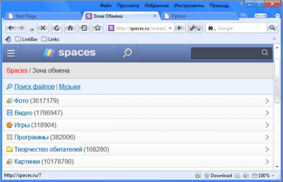The image size is (283, 182).
Task: Open the LinkBar bookmarks folder
Action: tap(26, 39)
